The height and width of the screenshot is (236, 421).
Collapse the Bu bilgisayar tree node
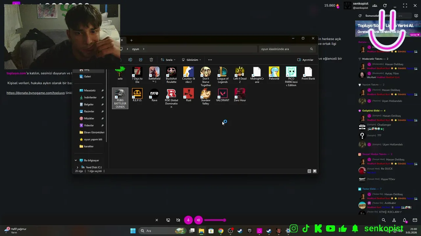pos(76,160)
